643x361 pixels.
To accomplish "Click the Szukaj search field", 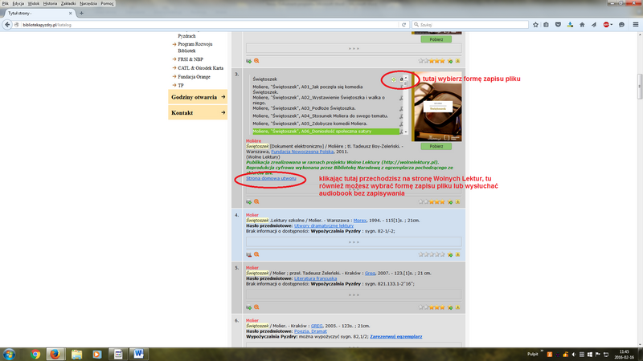I will (474, 25).
